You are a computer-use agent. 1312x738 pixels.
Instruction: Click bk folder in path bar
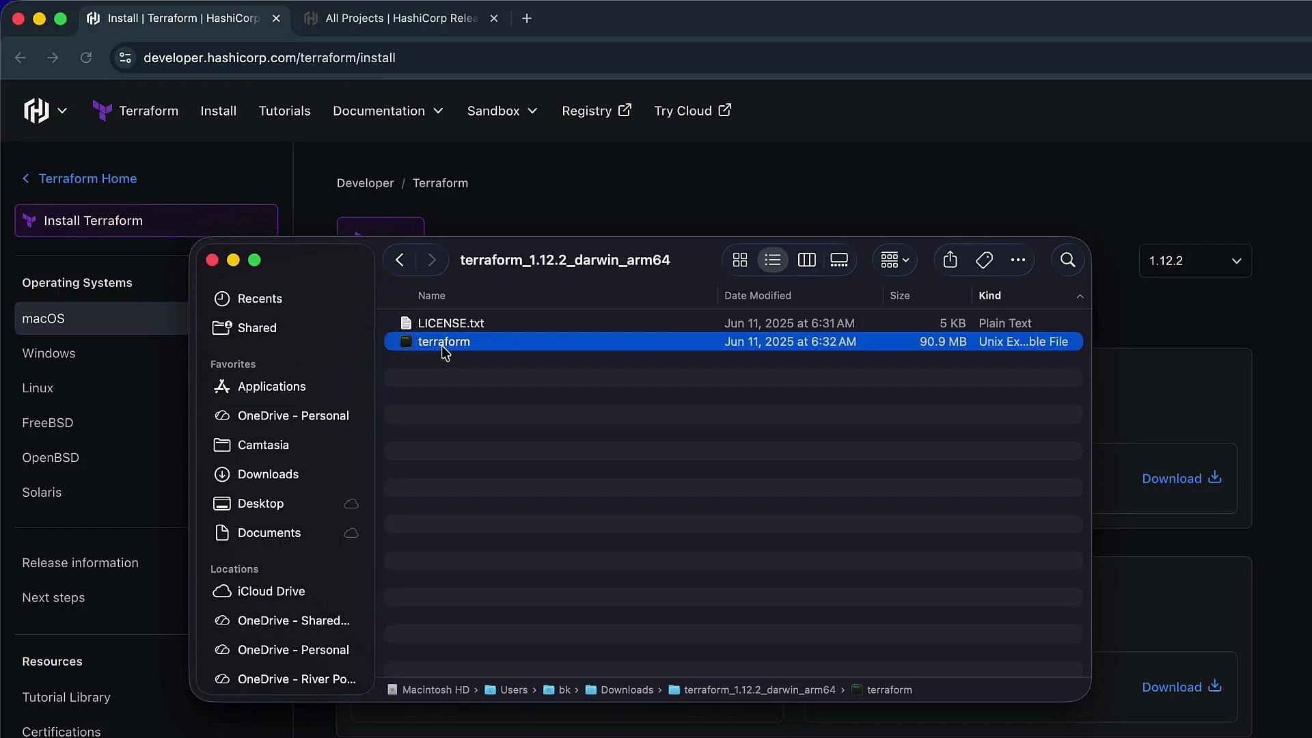[x=557, y=690]
